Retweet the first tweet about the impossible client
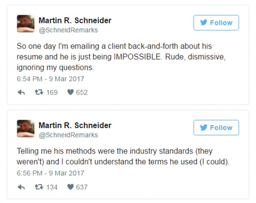Viewport: 256px width, 203px height. (39, 92)
